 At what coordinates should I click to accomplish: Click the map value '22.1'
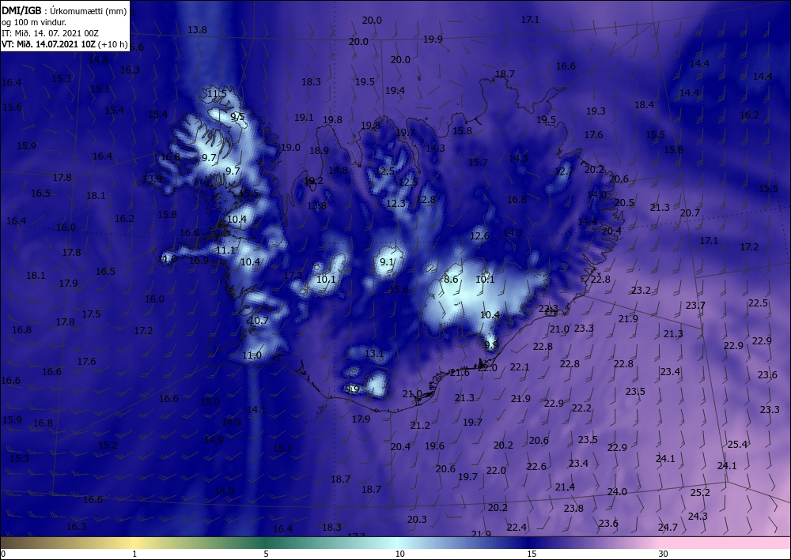click(520, 367)
